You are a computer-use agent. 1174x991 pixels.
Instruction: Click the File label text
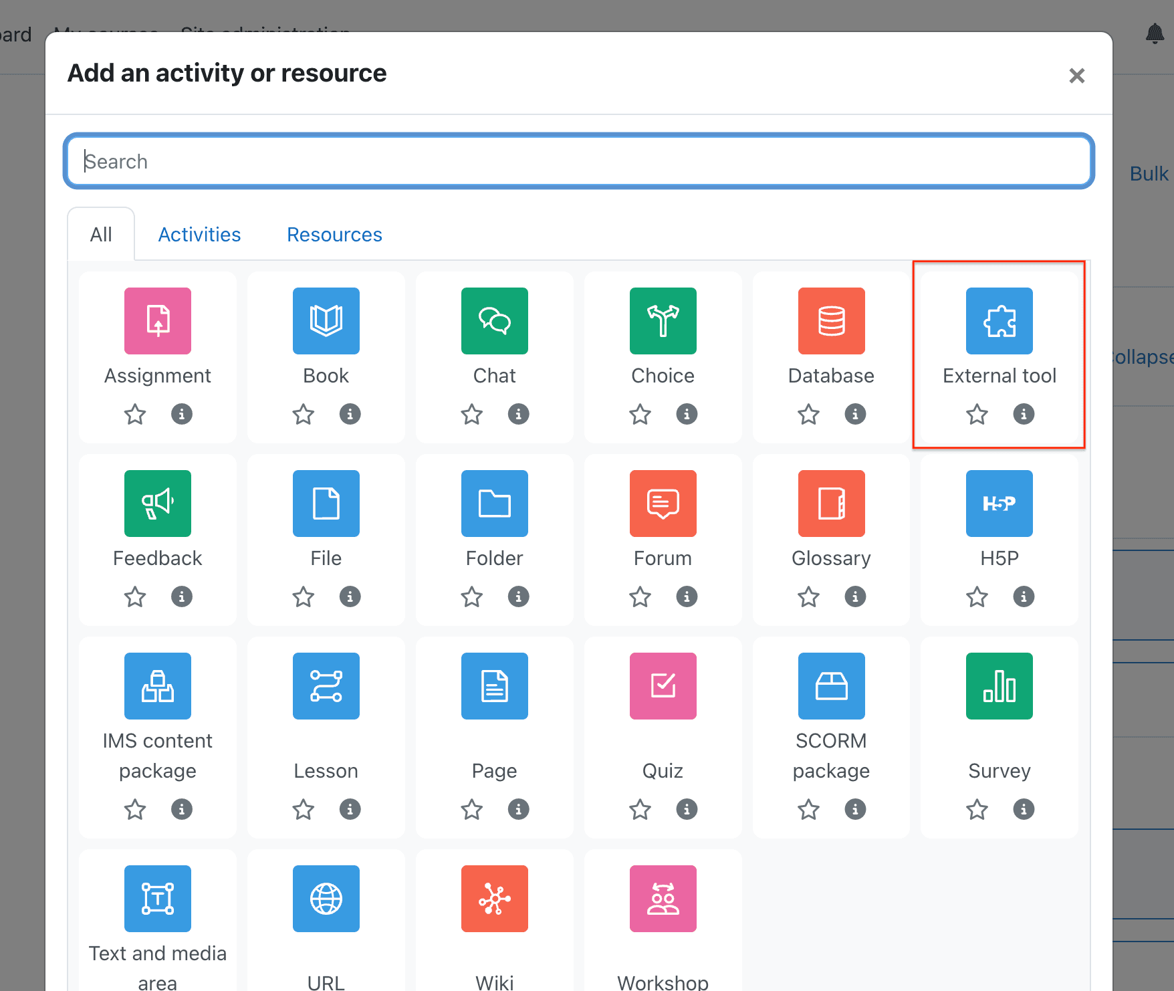coord(326,558)
